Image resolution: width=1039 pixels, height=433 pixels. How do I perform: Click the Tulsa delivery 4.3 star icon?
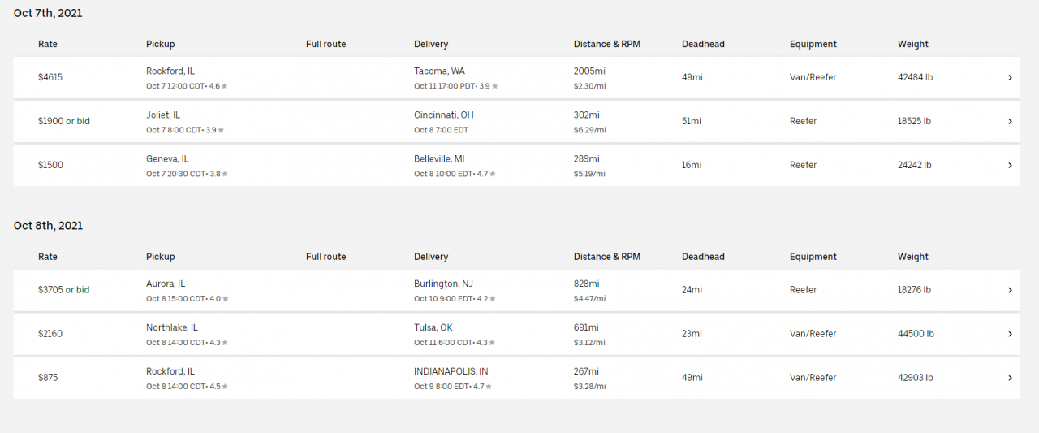pos(492,343)
